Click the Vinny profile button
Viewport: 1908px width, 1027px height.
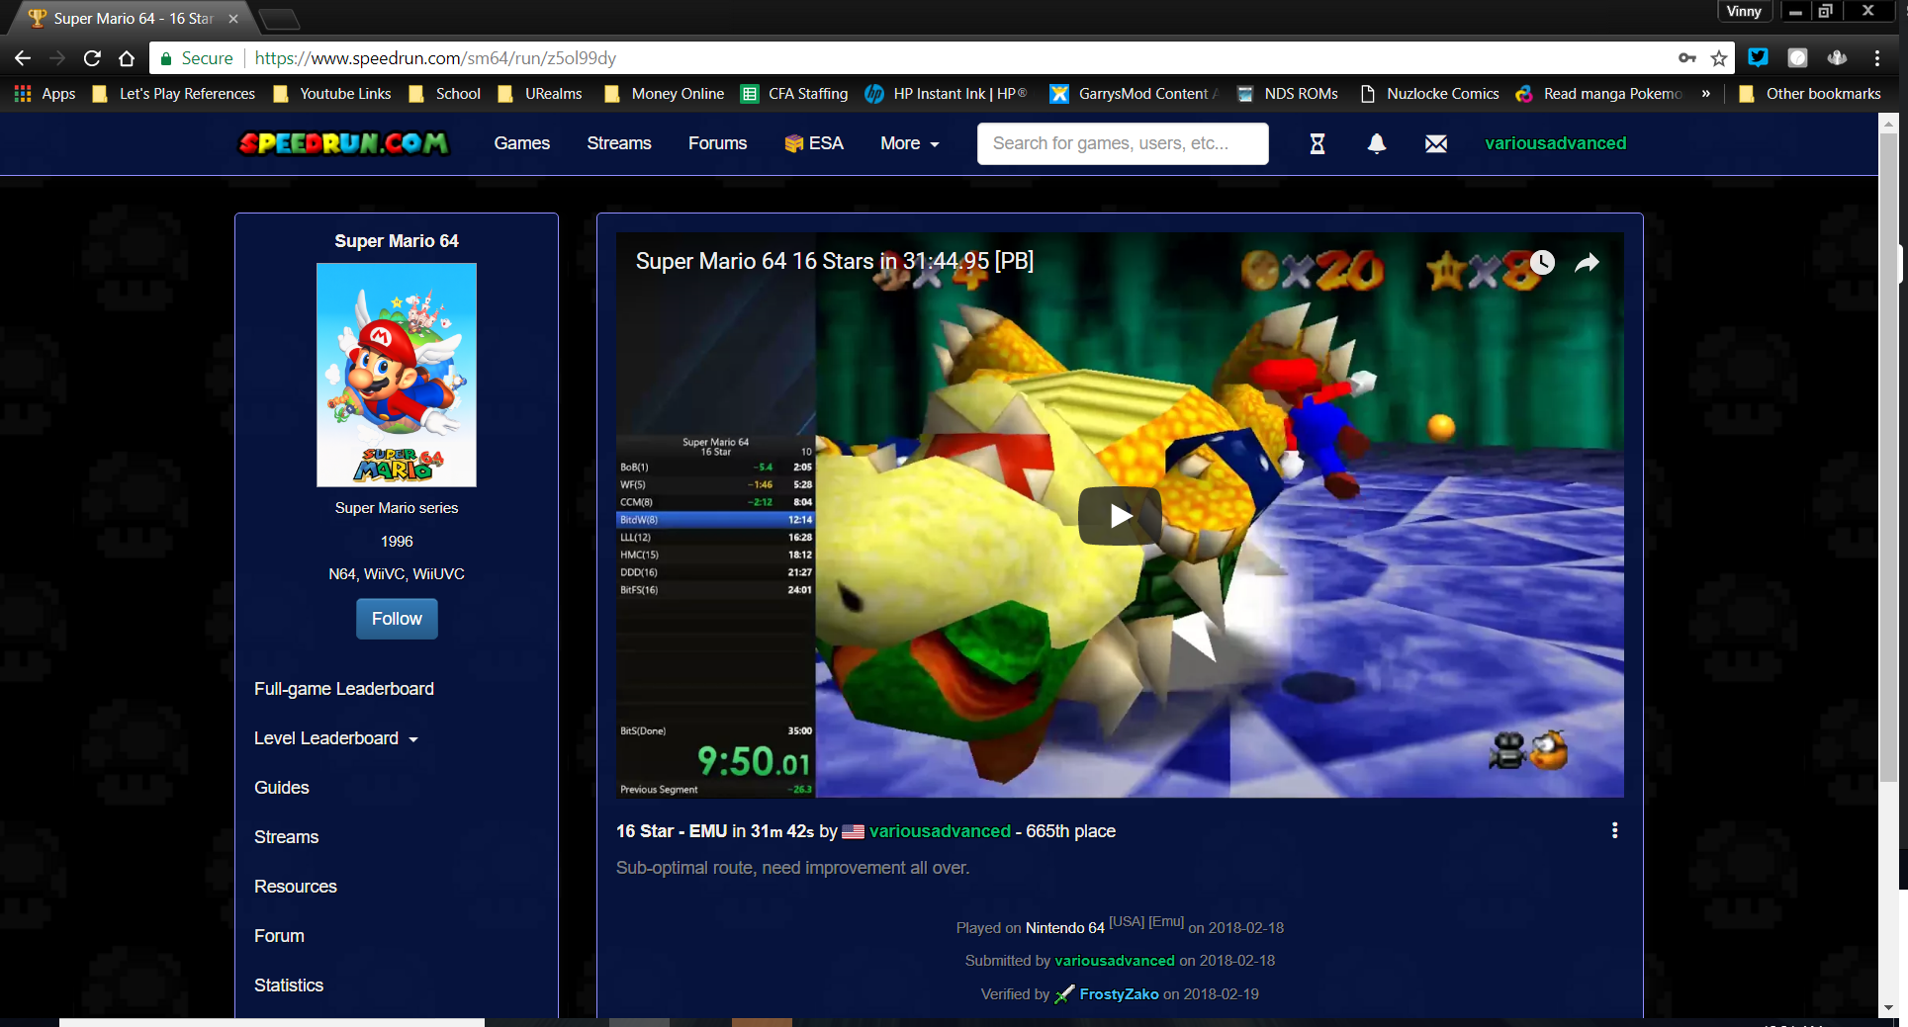click(1744, 11)
